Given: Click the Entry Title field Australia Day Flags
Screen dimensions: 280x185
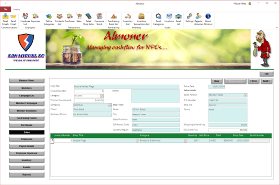Looking at the screenshot, I should (126, 87).
